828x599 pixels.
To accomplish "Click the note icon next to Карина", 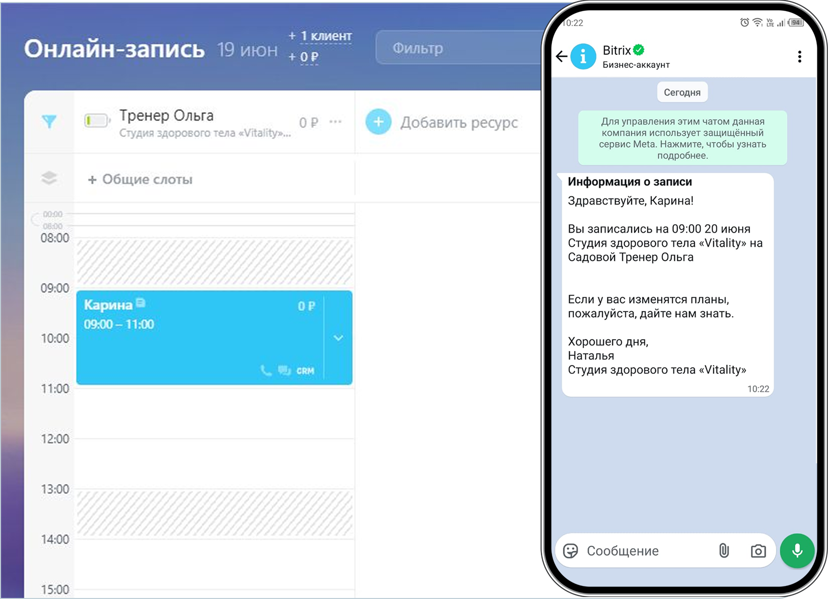I will [141, 303].
